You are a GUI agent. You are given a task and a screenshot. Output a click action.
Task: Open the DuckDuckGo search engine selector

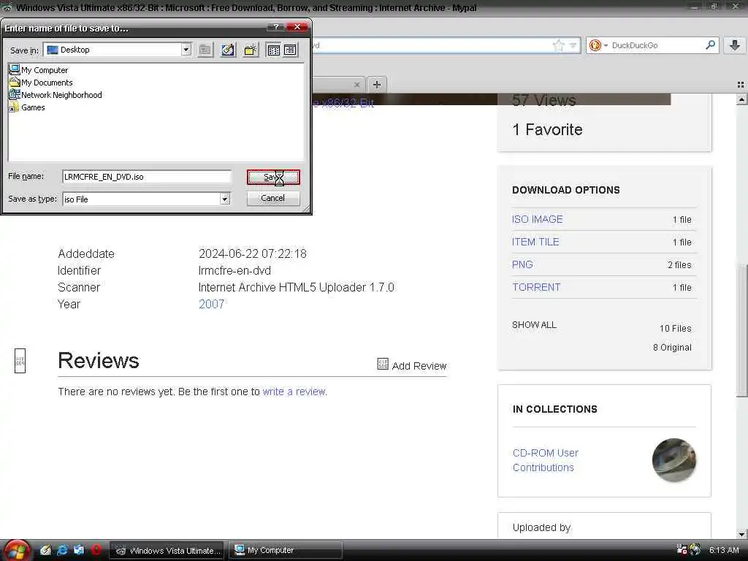(x=598, y=45)
